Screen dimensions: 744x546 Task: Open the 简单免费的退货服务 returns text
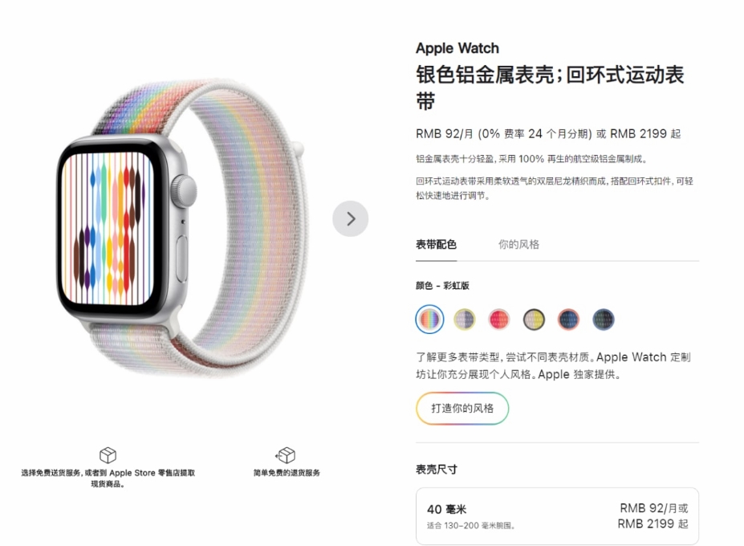click(x=286, y=473)
